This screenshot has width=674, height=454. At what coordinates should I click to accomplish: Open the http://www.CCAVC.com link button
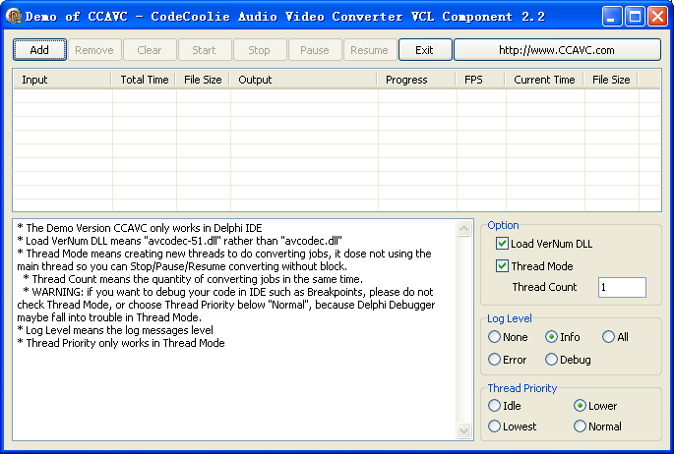click(557, 50)
